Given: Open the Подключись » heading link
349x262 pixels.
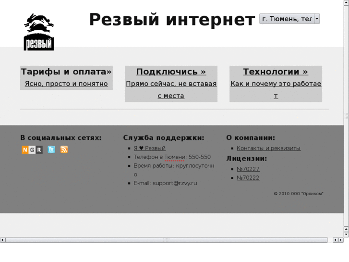Looking at the screenshot, I should click(x=171, y=72).
